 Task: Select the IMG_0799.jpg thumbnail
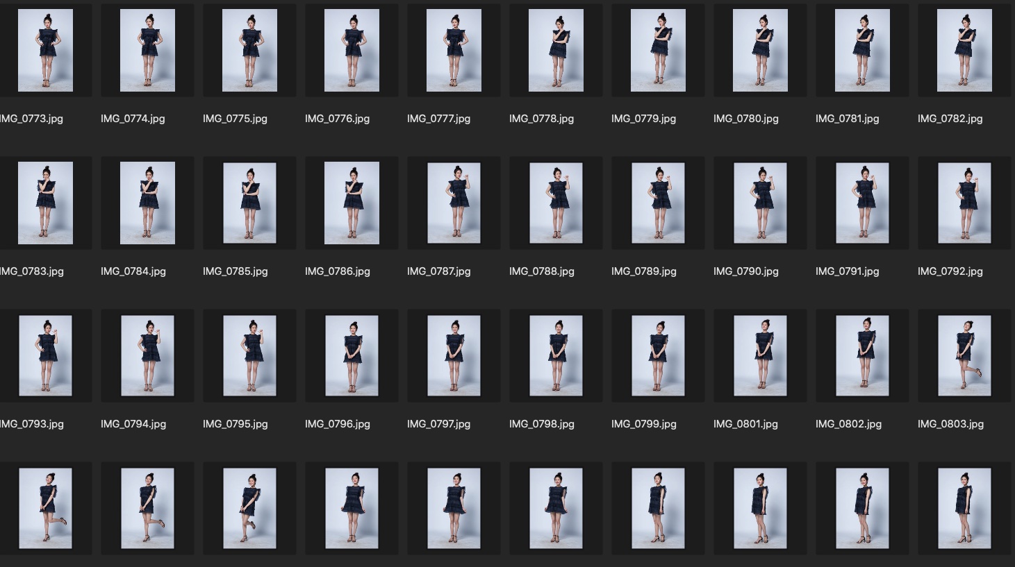pyautogui.click(x=658, y=355)
